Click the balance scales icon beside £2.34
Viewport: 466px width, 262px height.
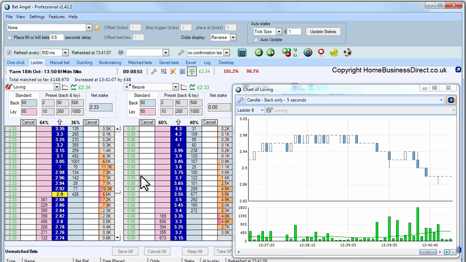point(192,71)
